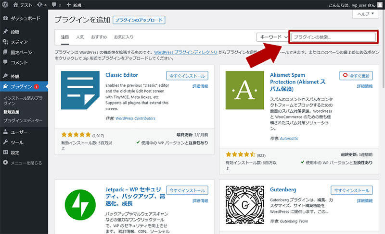Click the こんにちは、wp_user さん account text
This screenshot has width=385, height=234.
coord(352,5)
